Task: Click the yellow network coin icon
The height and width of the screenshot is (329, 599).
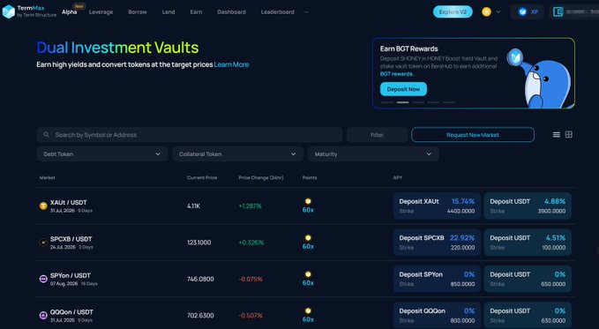Action: point(486,11)
